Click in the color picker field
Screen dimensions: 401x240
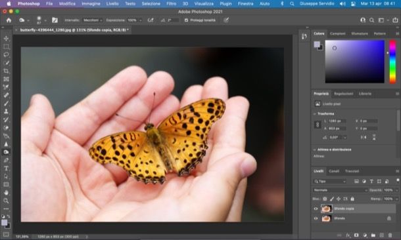[x=354, y=62]
